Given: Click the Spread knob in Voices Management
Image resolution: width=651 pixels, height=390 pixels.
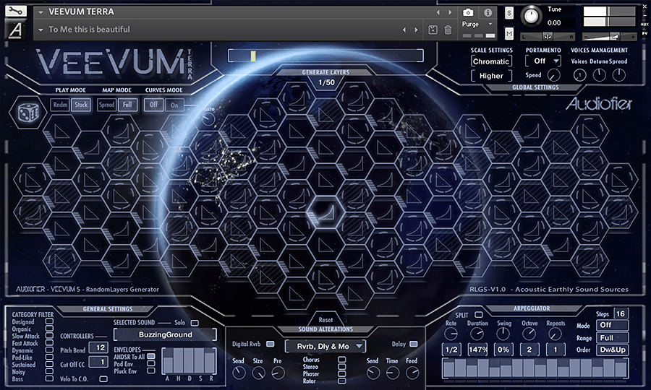Looking at the screenshot, I should coord(618,75).
